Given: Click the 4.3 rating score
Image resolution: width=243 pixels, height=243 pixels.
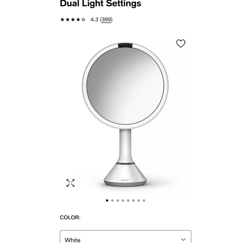Looking at the screenshot, I should tap(95, 19).
